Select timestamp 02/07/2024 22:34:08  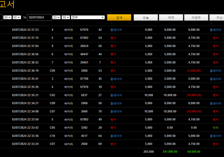click(25, 112)
